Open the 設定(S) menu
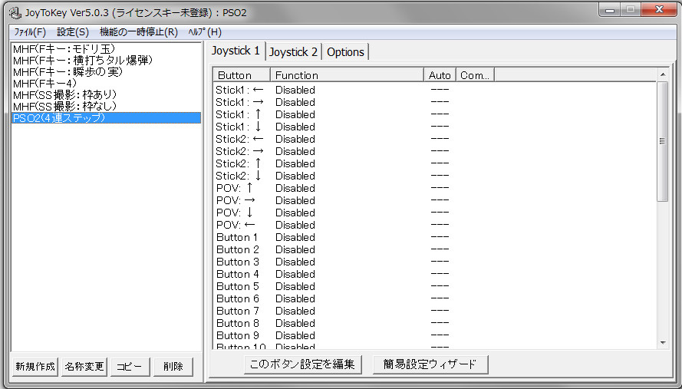The image size is (682, 389). point(73,32)
